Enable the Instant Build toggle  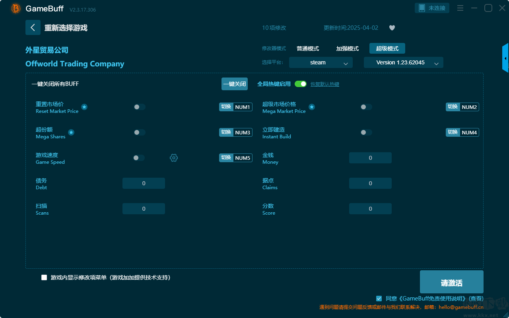pyautogui.click(x=366, y=132)
